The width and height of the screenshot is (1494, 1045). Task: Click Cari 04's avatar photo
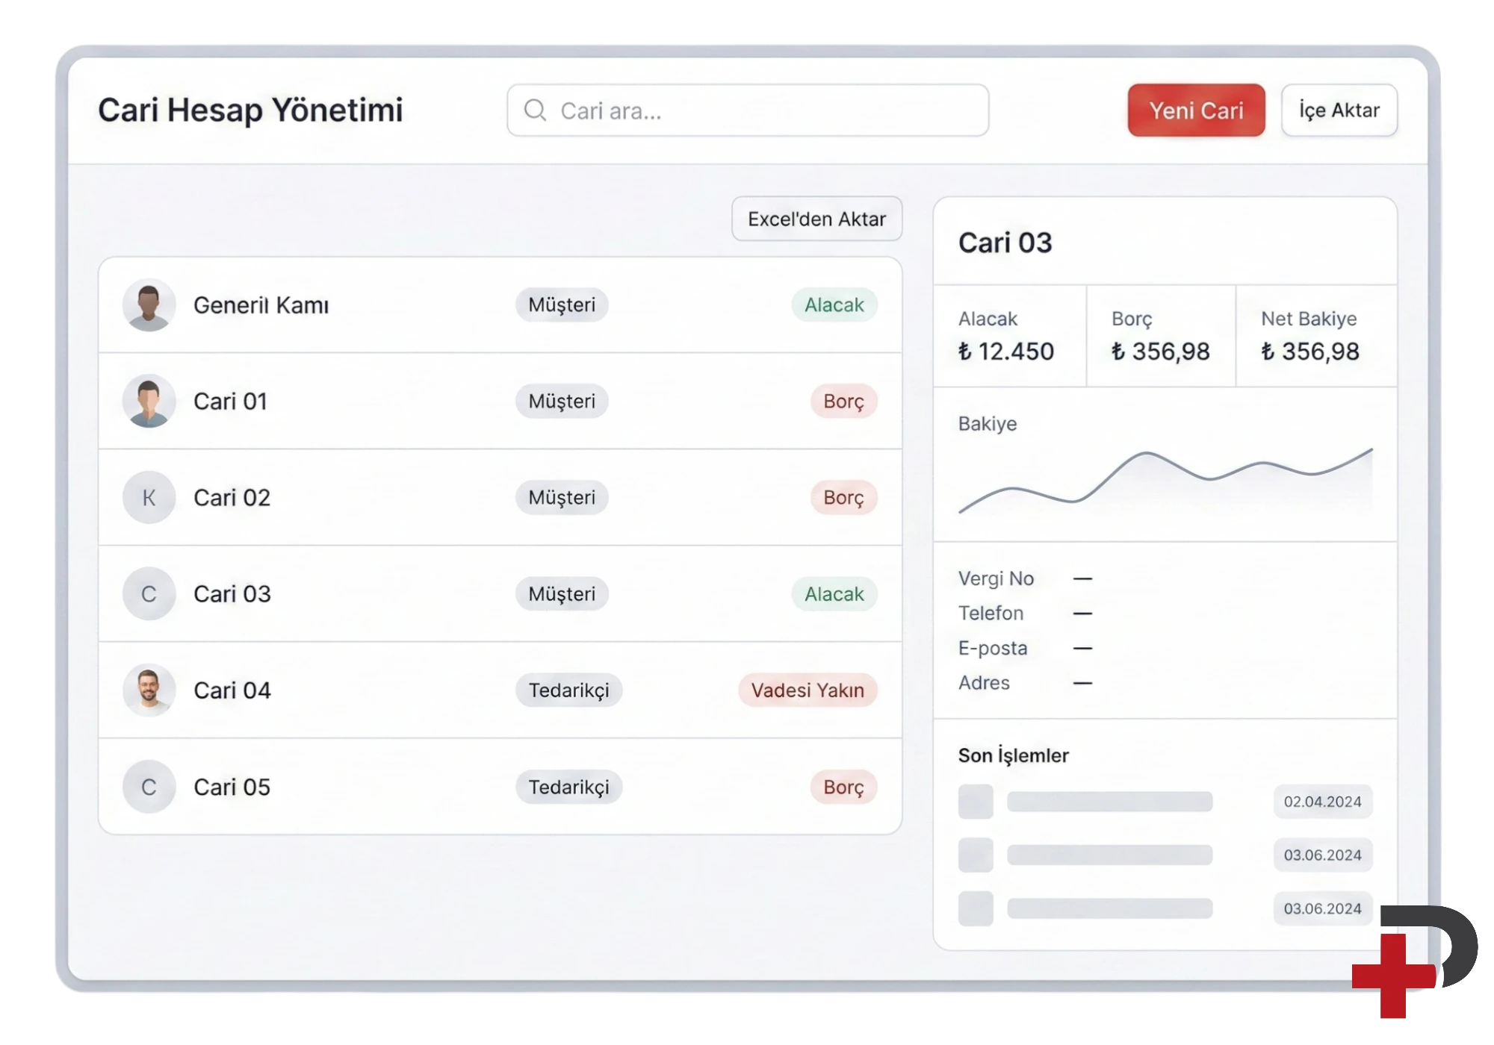pos(149,690)
